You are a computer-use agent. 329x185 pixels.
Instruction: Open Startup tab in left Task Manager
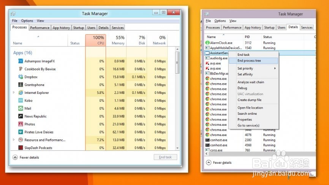point(79,28)
